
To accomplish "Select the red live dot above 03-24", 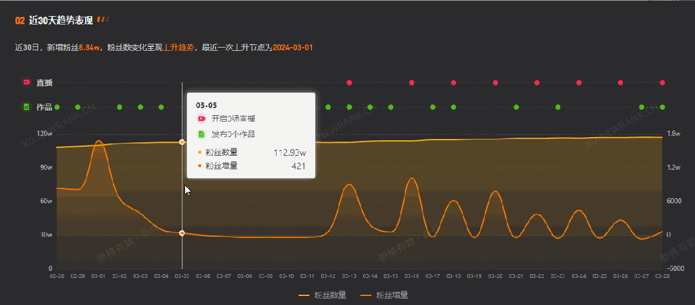I will (x=579, y=82).
